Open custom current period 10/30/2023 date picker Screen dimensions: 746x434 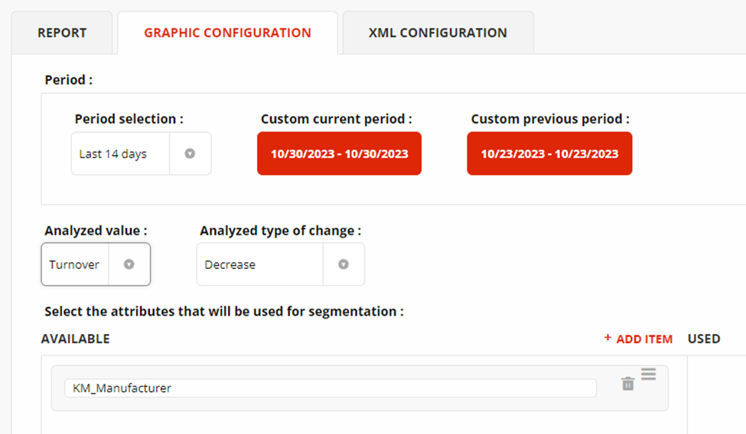[x=339, y=154]
